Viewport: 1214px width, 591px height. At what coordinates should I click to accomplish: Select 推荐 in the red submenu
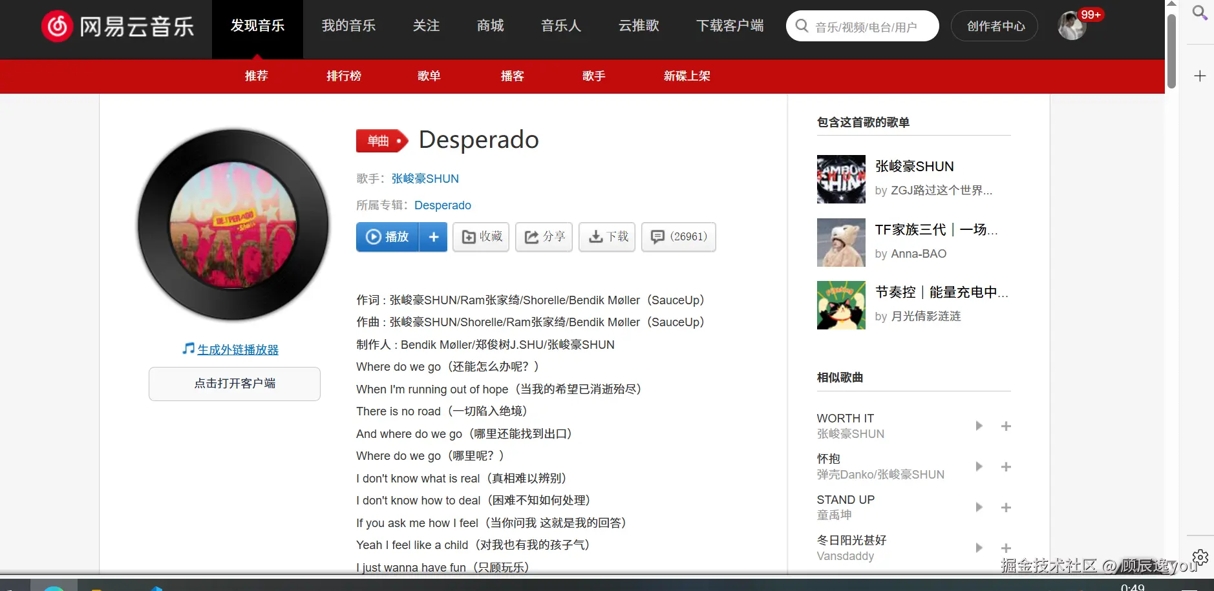256,76
